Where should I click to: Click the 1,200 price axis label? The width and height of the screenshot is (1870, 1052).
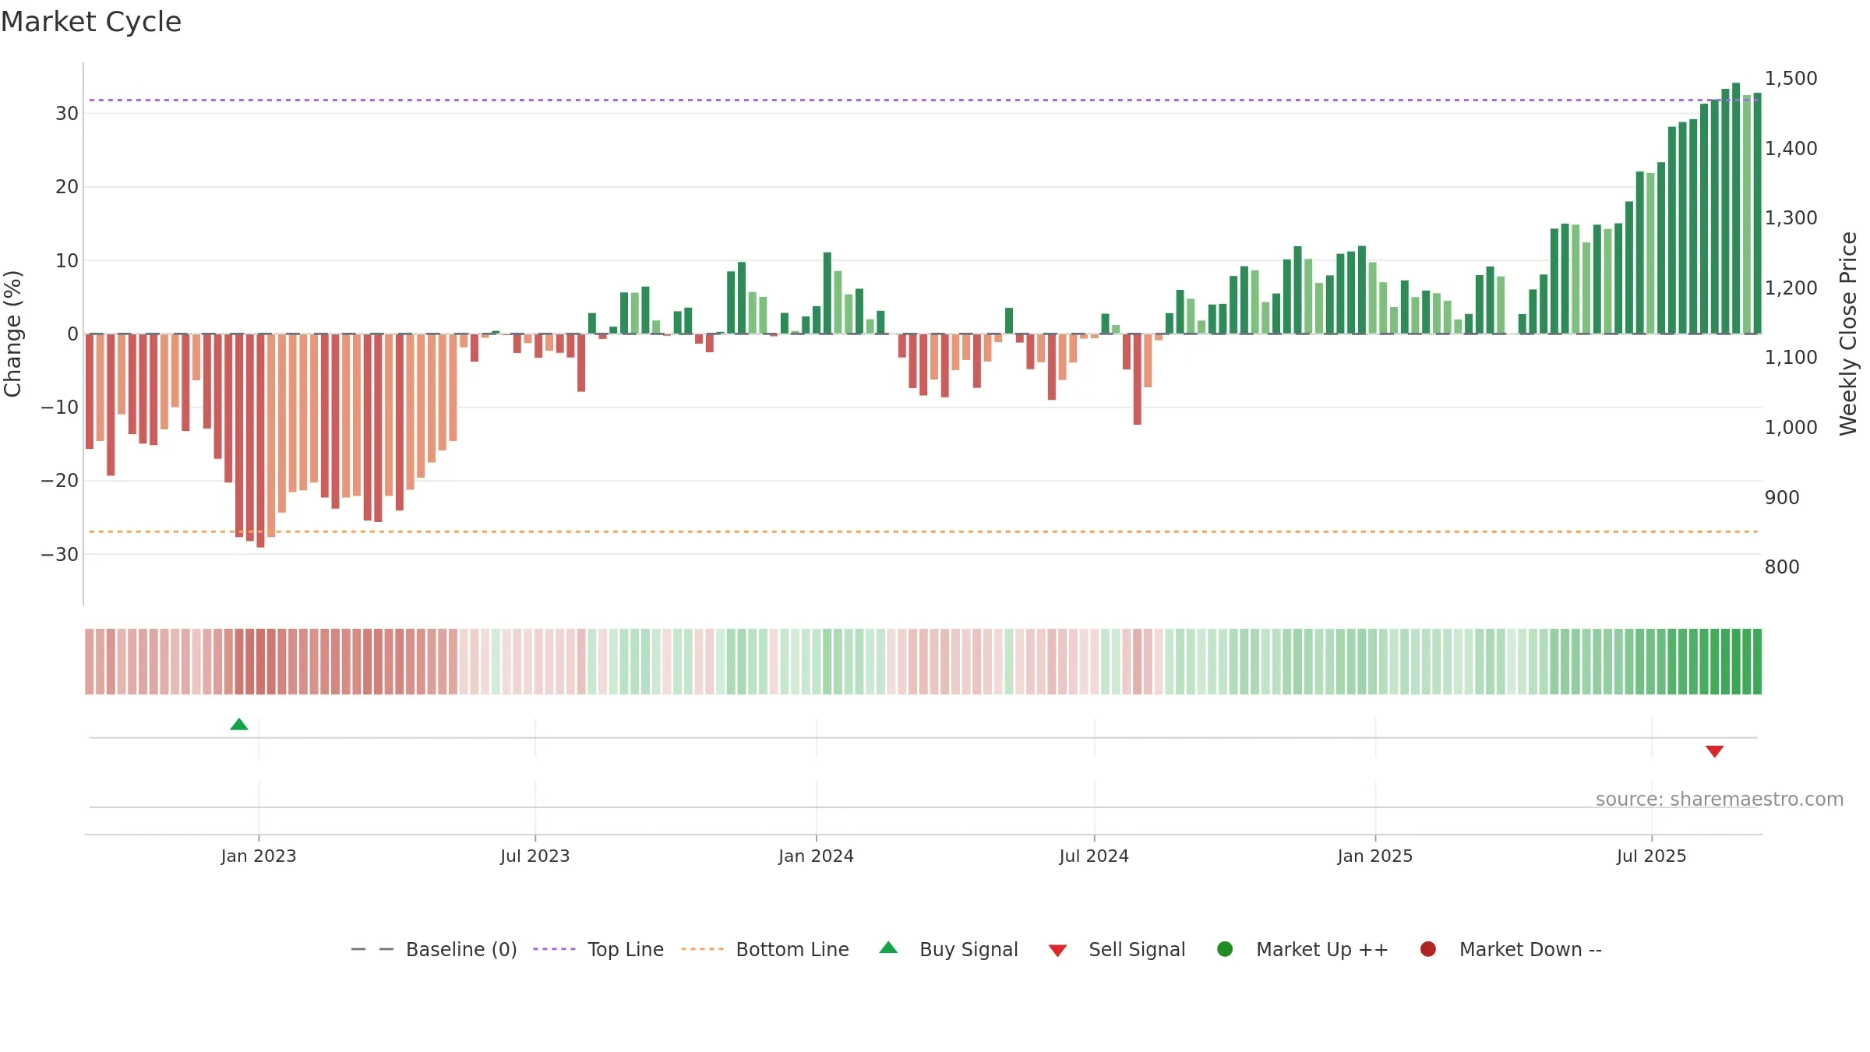pyautogui.click(x=1791, y=288)
